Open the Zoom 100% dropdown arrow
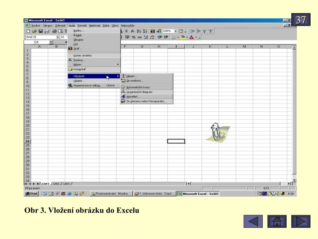The image size is (318, 239). click(176, 31)
